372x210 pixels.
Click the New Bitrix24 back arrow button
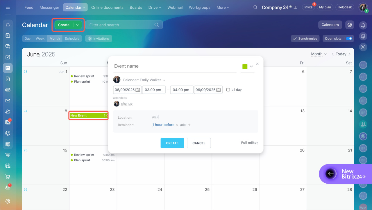[330, 174]
